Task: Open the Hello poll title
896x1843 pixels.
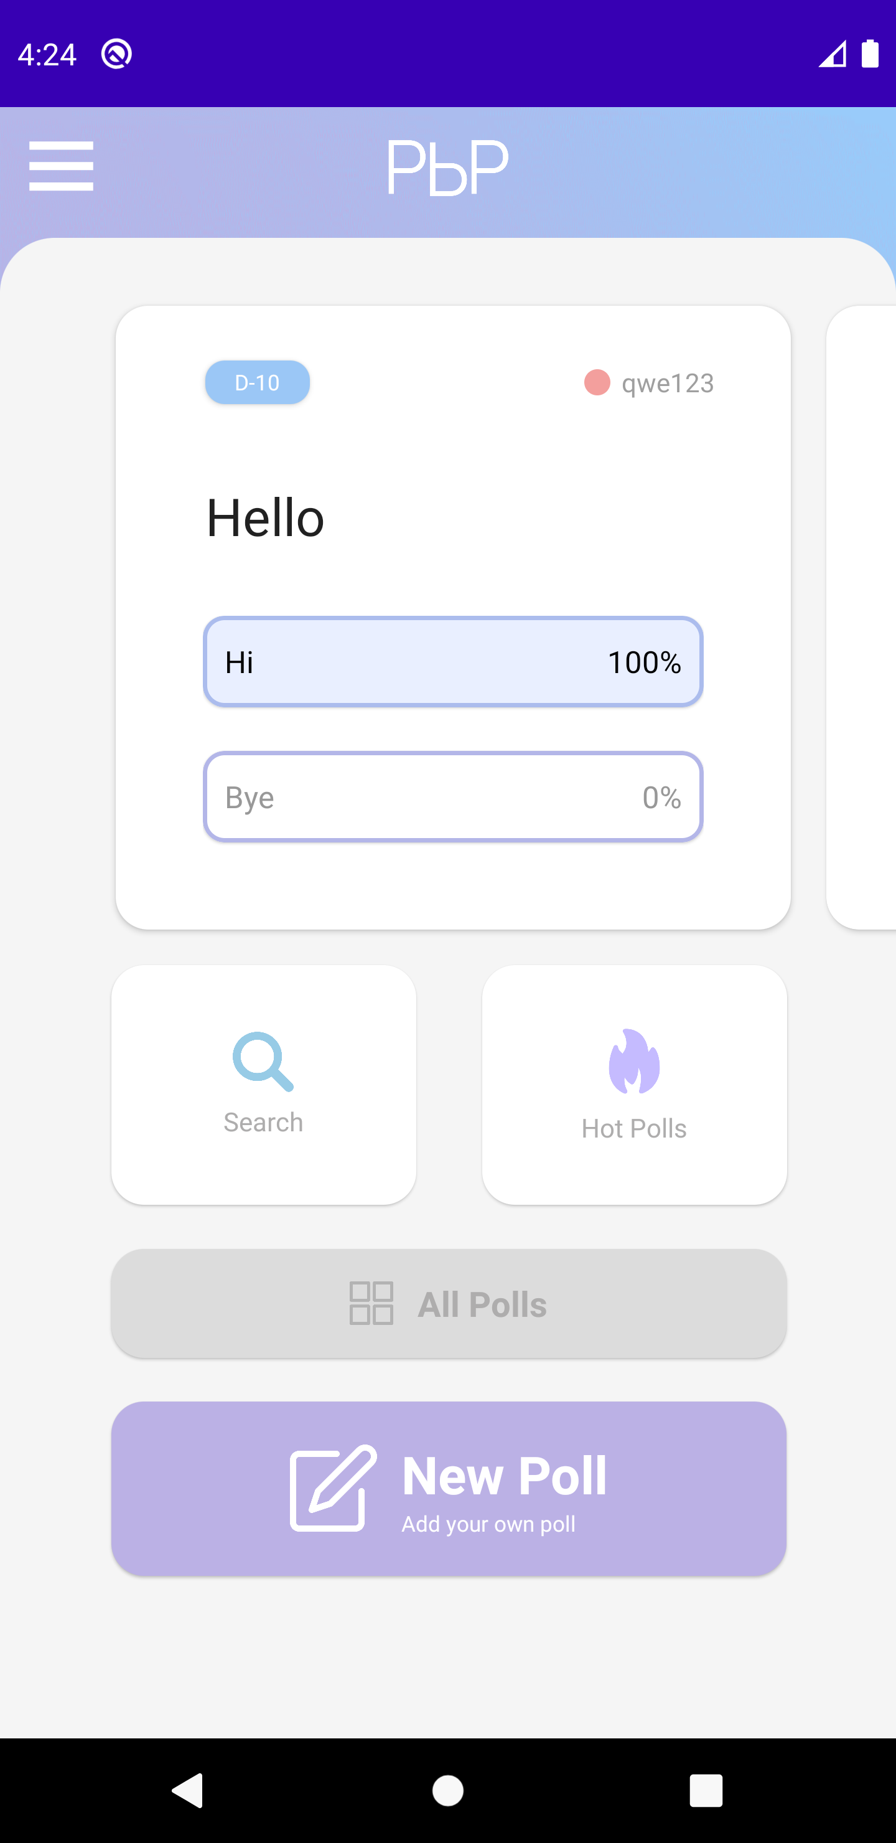Action: [265, 518]
